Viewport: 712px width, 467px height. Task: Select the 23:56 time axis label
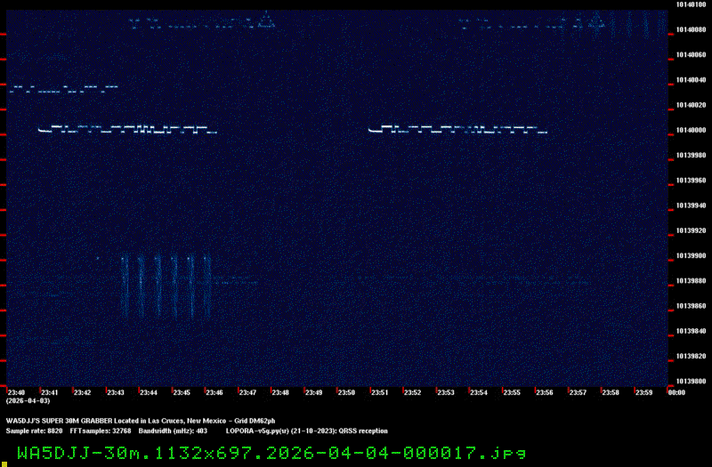[x=545, y=392]
